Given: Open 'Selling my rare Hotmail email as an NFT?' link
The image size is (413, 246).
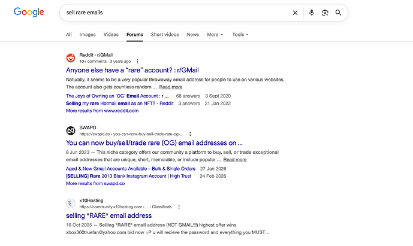Looking at the screenshot, I should [119, 104].
